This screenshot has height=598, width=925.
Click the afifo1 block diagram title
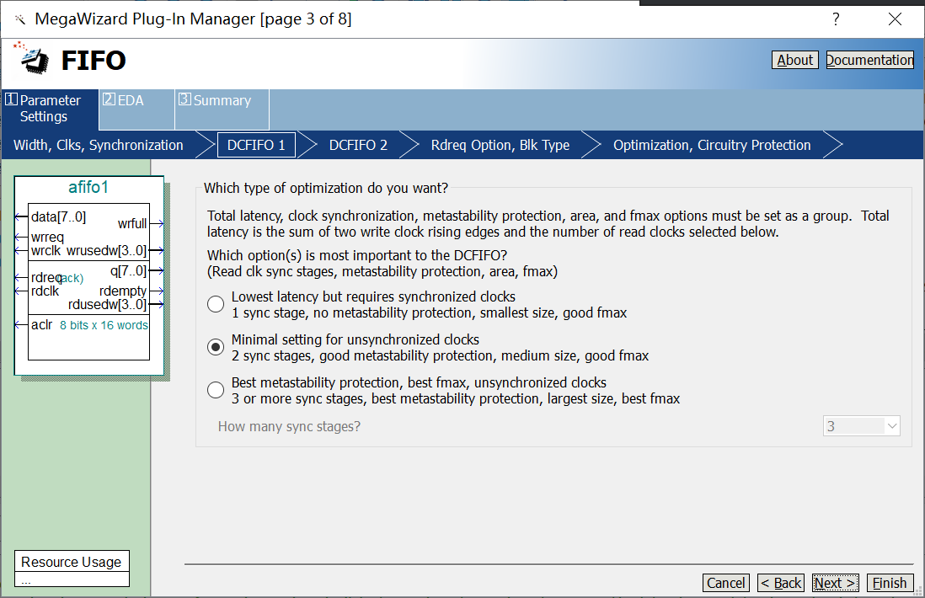coord(88,187)
